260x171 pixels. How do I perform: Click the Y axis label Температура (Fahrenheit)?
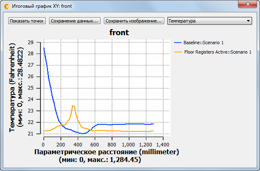point(12,88)
